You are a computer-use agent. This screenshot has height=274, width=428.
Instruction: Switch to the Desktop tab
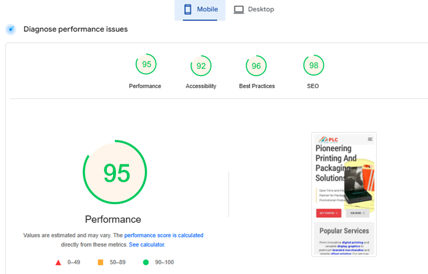[x=254, y=10]
